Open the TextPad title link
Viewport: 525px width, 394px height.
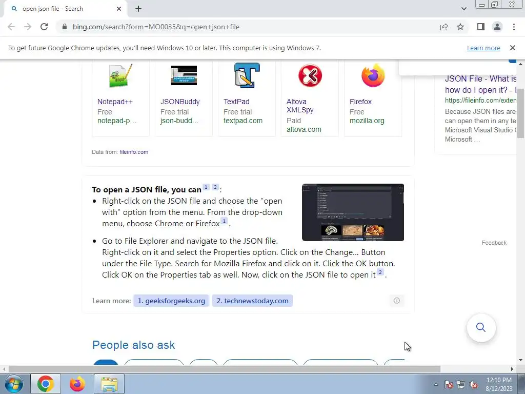(236, 102)
